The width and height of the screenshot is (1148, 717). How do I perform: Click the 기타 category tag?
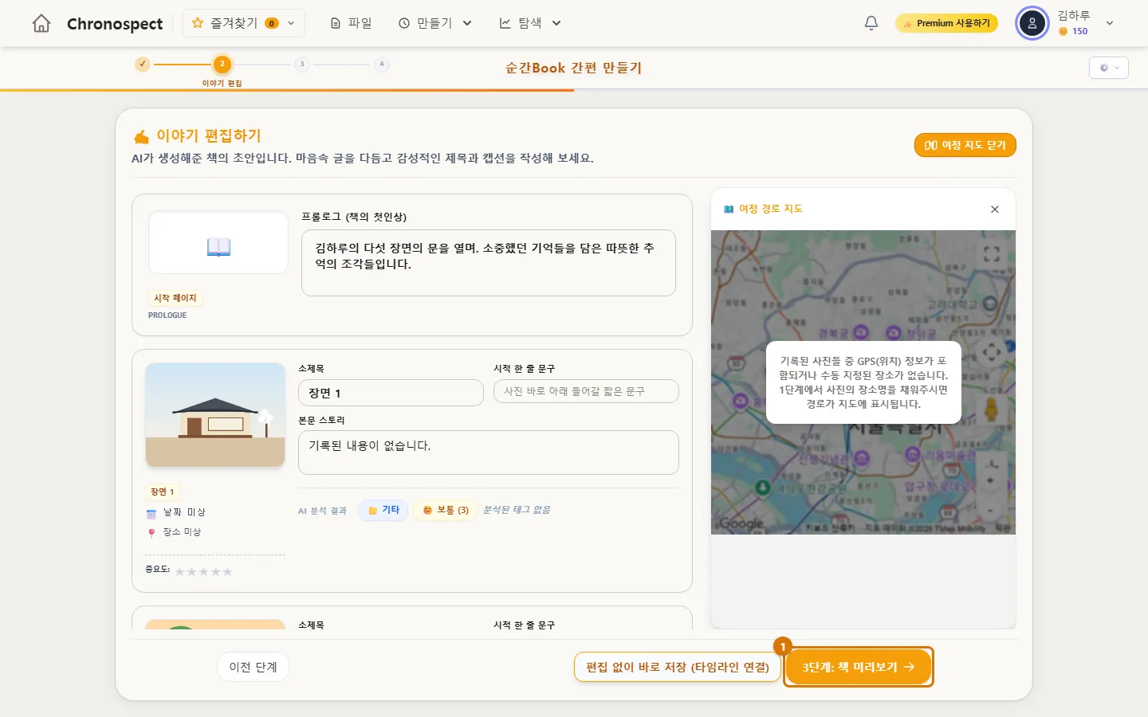coord(383,510)
